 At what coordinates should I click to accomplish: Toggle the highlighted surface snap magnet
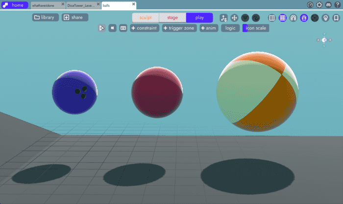click(x=304, y=18)
